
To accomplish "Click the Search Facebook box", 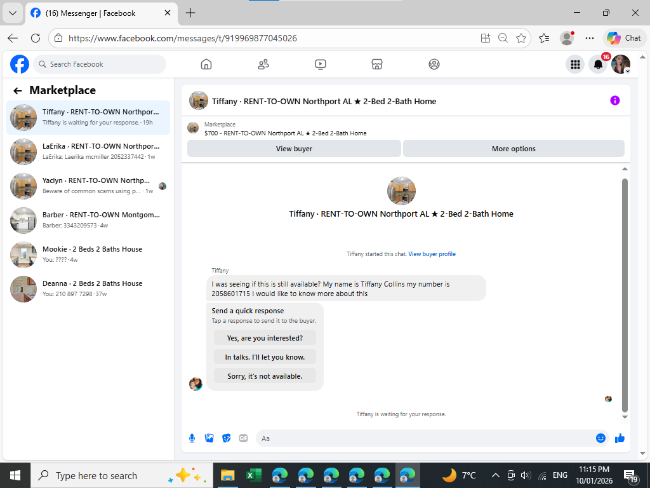I will point(100,64).
